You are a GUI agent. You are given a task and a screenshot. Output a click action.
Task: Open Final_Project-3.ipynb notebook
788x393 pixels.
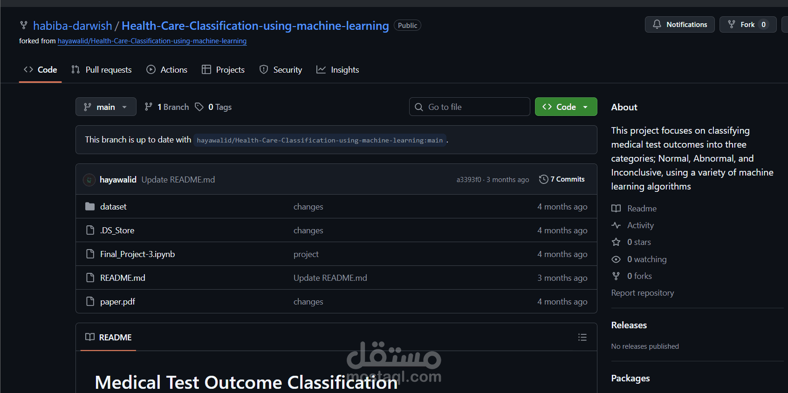click(x=137, y=254)
